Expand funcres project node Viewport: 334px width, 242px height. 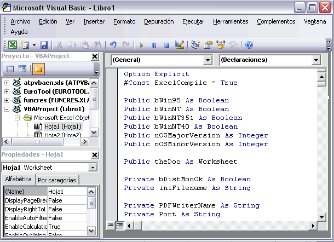7,100
